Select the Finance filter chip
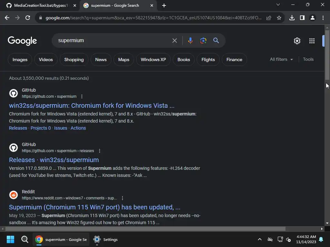Screen dimensions: 330x247 pyautogui.click(x=234, y=59)
